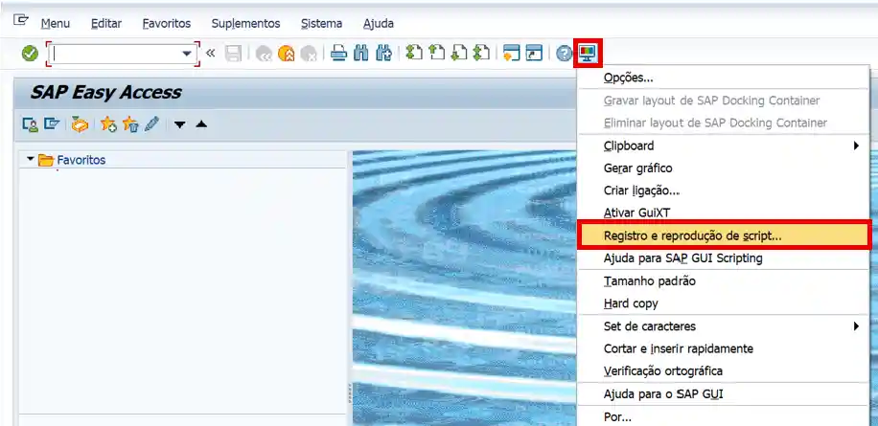Viewport: 878px width, 426px height.
Task: Click the Save diskette icon
Action: 233,54
